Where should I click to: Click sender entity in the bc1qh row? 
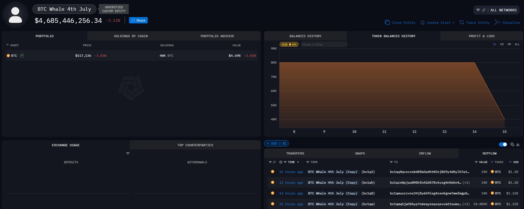[x=333, y=183]
